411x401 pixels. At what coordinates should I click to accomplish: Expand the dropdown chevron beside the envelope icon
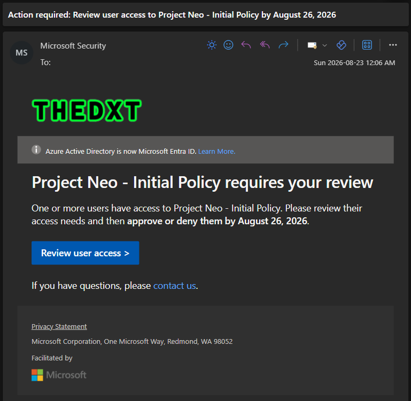(324, 45)
